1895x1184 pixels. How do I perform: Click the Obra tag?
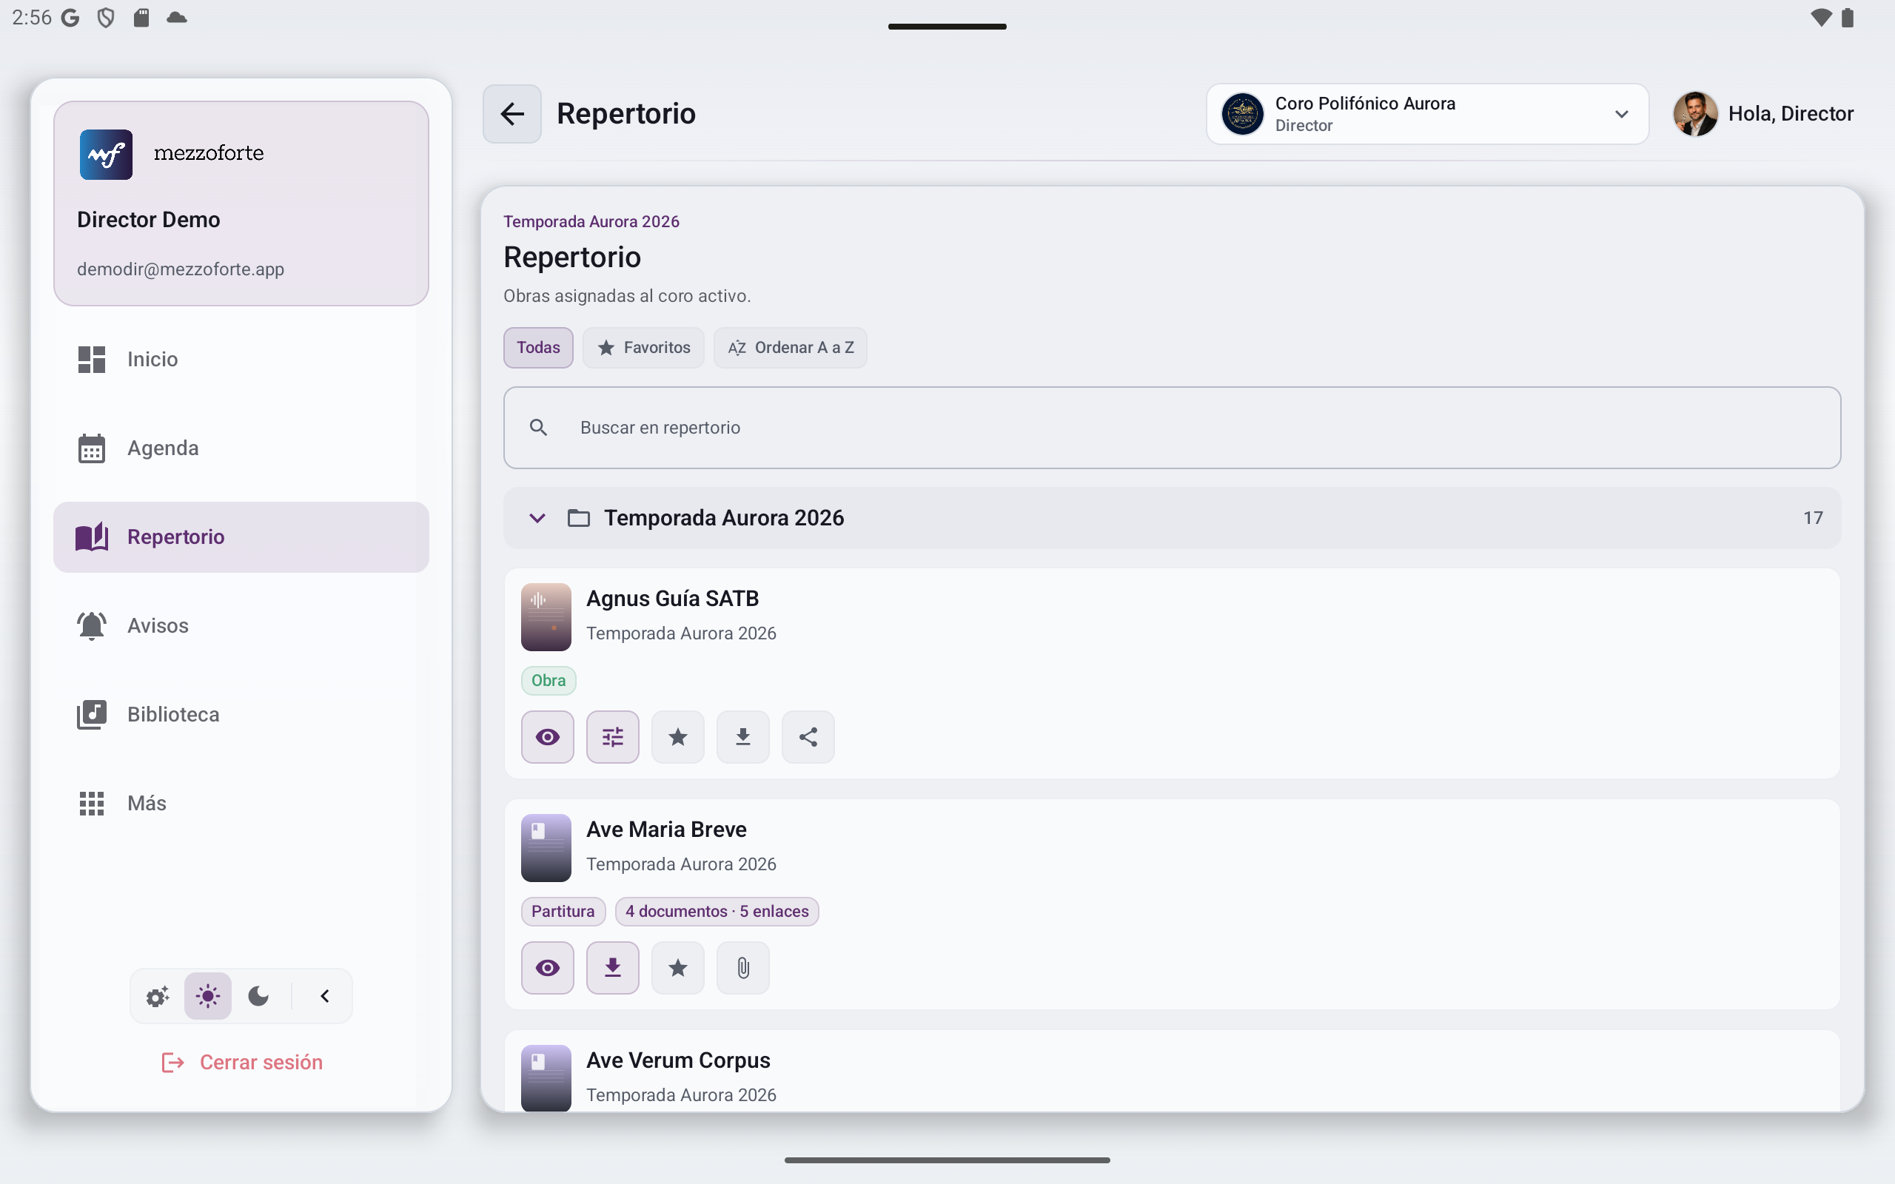548,681
